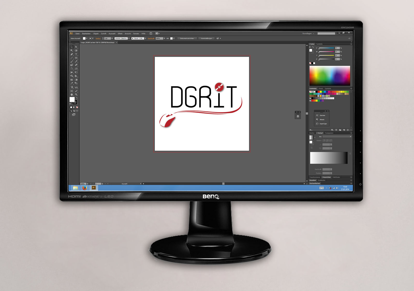Image resolution: width=414 pixels, height=291 pixels.
Task: Select the Lasso tool
Action: (x=76, y=50)
